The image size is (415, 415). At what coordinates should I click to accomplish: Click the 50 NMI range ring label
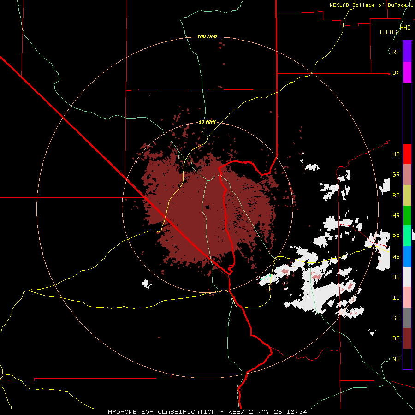coord(207,122)
